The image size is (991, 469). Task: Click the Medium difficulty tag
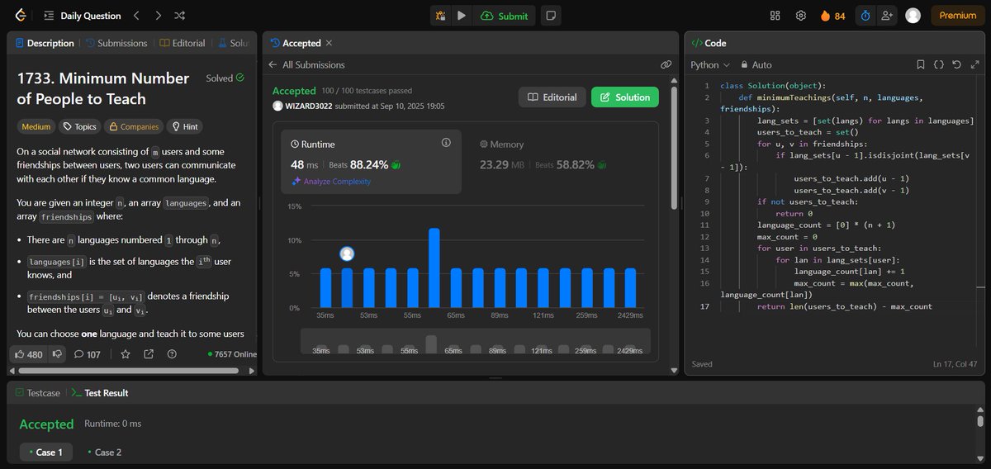coord(36,126)
